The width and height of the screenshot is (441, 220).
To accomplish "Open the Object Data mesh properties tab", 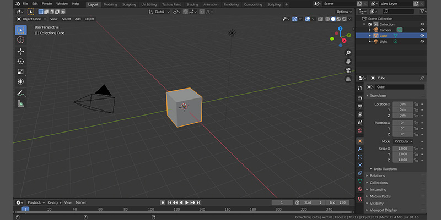I will coord(360,181).
